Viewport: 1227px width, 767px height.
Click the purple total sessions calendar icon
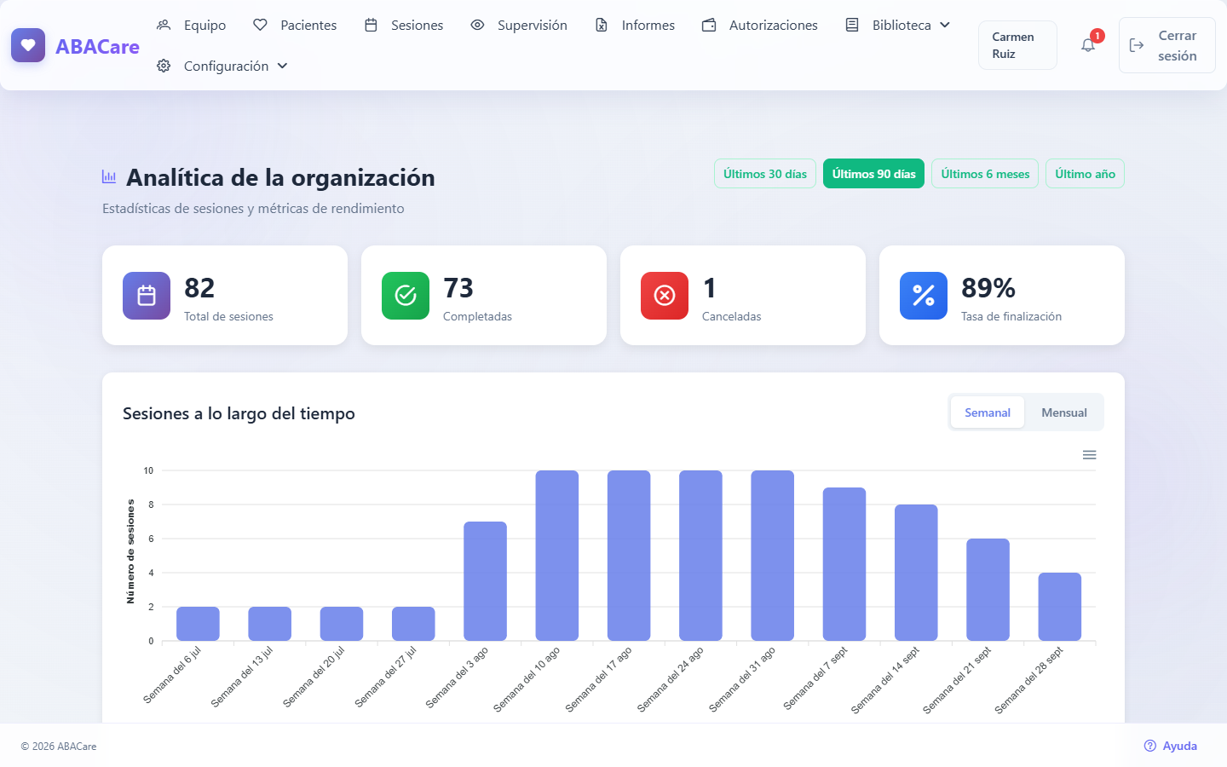[147, 296]
